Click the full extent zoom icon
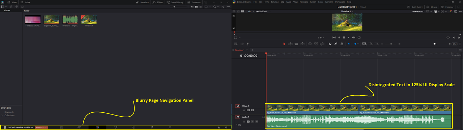The width and height of the screenshot is (463, 130). 364,44
